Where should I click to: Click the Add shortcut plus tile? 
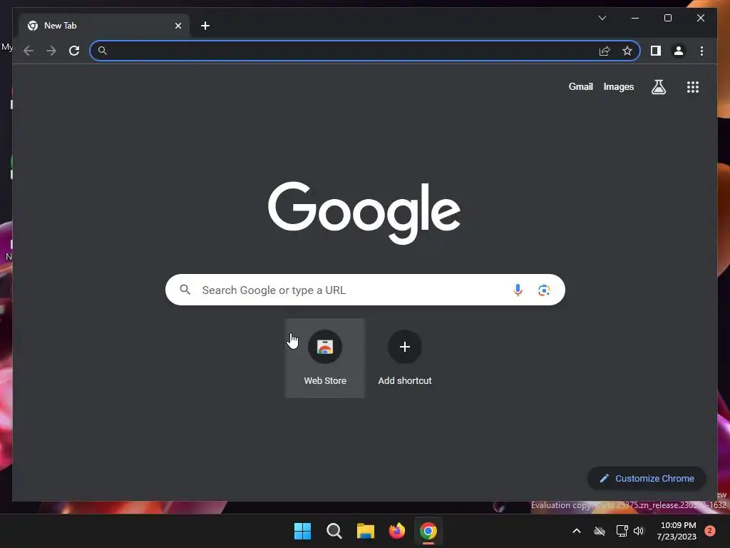click(405, 358)
